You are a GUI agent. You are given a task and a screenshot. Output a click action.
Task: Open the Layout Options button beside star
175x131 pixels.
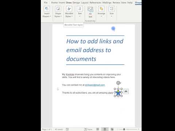126,91
